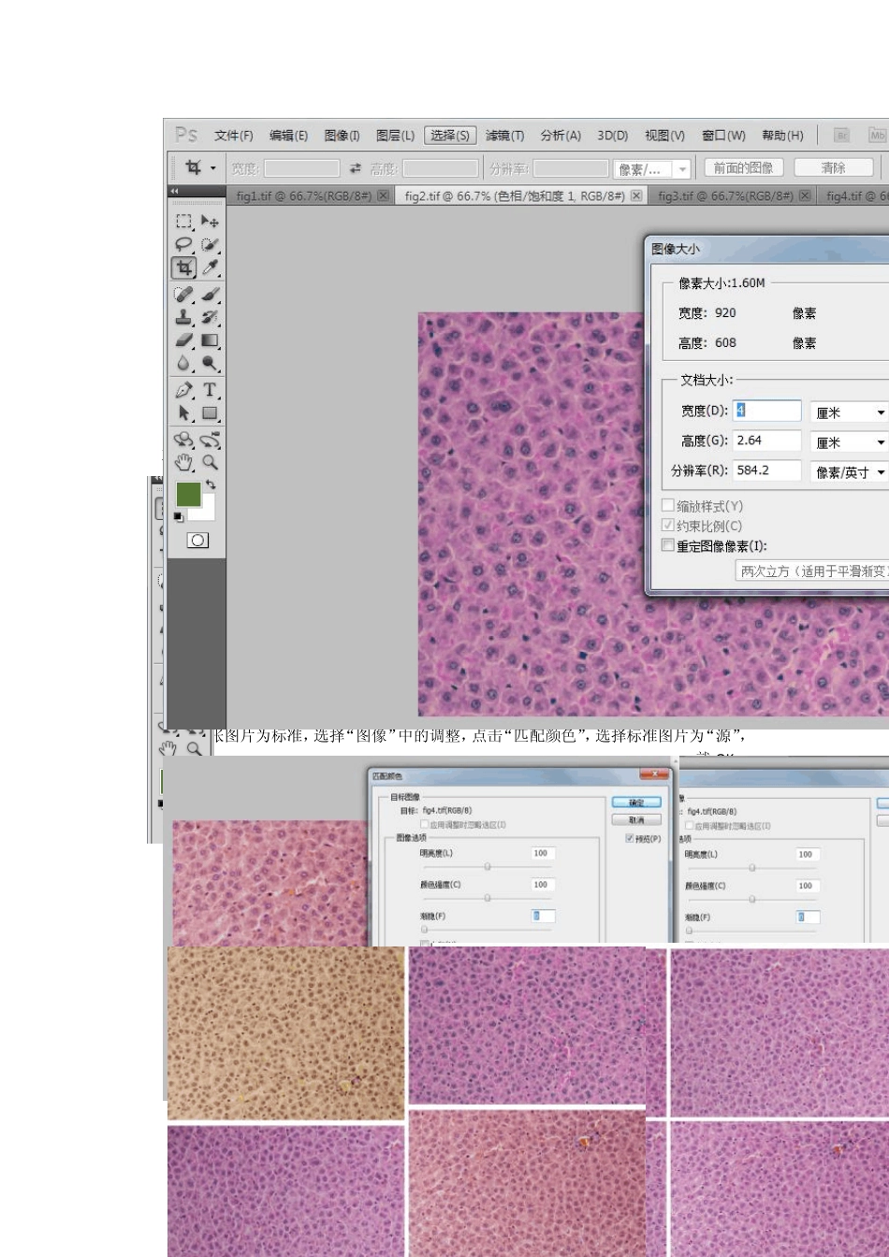Open Crop tool preset picker arrow
The height and width of the screenshot is (1257, 889).
coord(213,168)
